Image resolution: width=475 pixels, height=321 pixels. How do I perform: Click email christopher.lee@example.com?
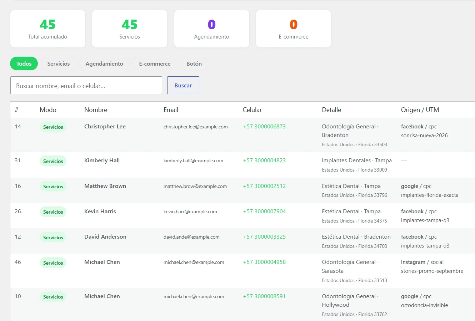tap(196, 127)
